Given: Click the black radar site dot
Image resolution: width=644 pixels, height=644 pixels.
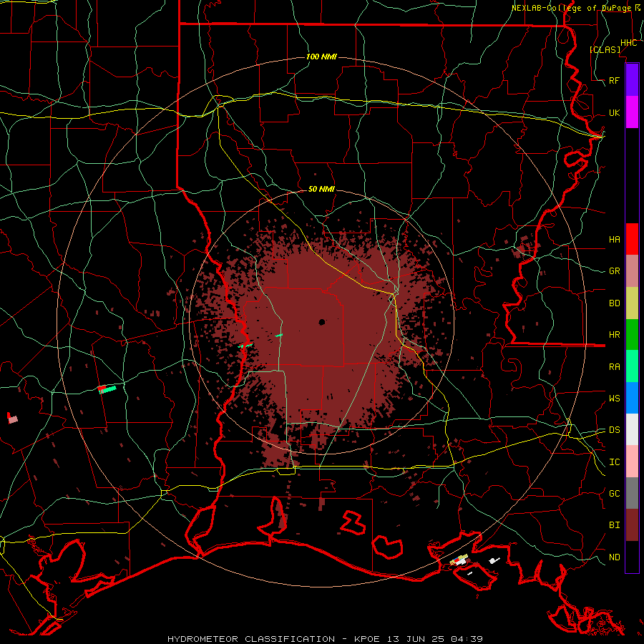Looking at the screenshot, I should click(322, 322).
